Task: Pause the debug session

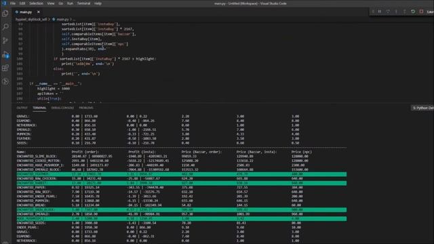Action: click(x=380, y=12)
